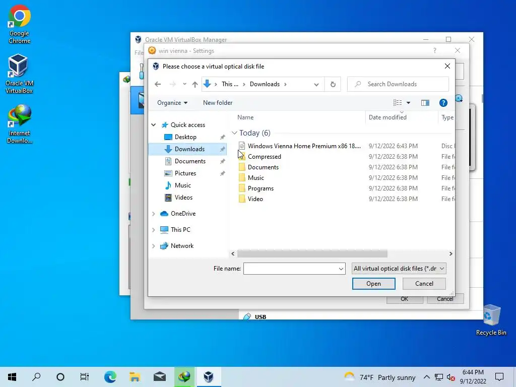Go up one folder level

point(195,84)
